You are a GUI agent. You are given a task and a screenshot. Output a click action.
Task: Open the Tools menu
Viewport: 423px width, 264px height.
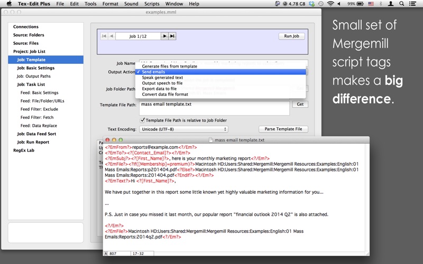pos(90,4)
